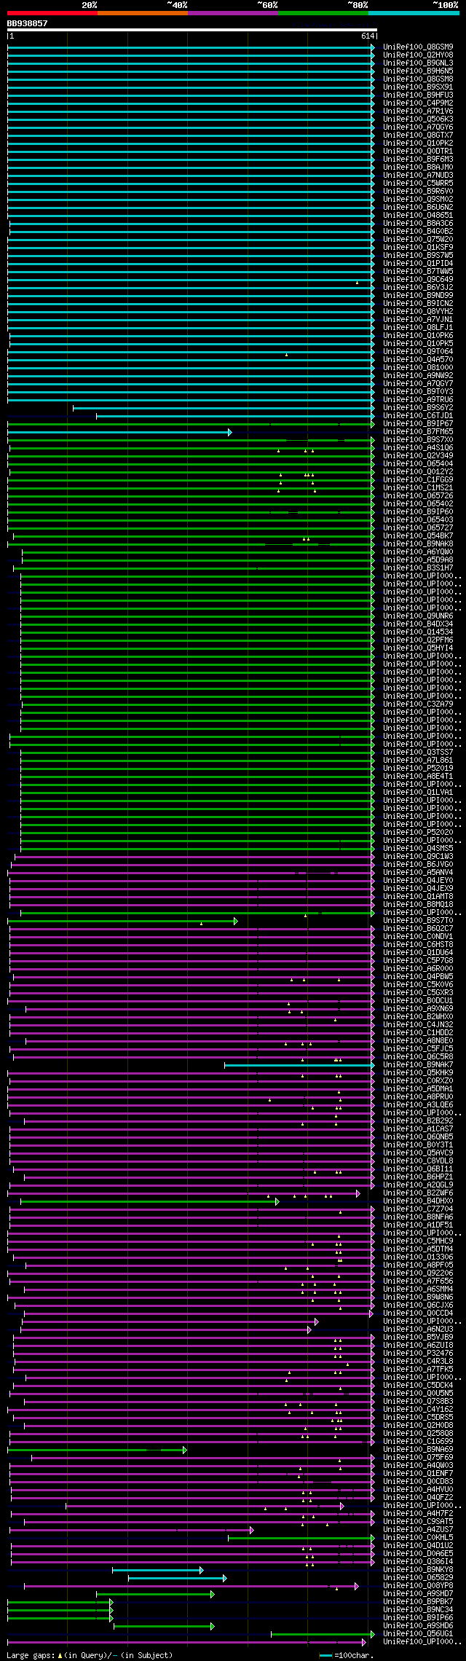Click UniRef100_A4ZUS7 label
This screenshot has height=1661, width=466.
(x=418, y=1530)
